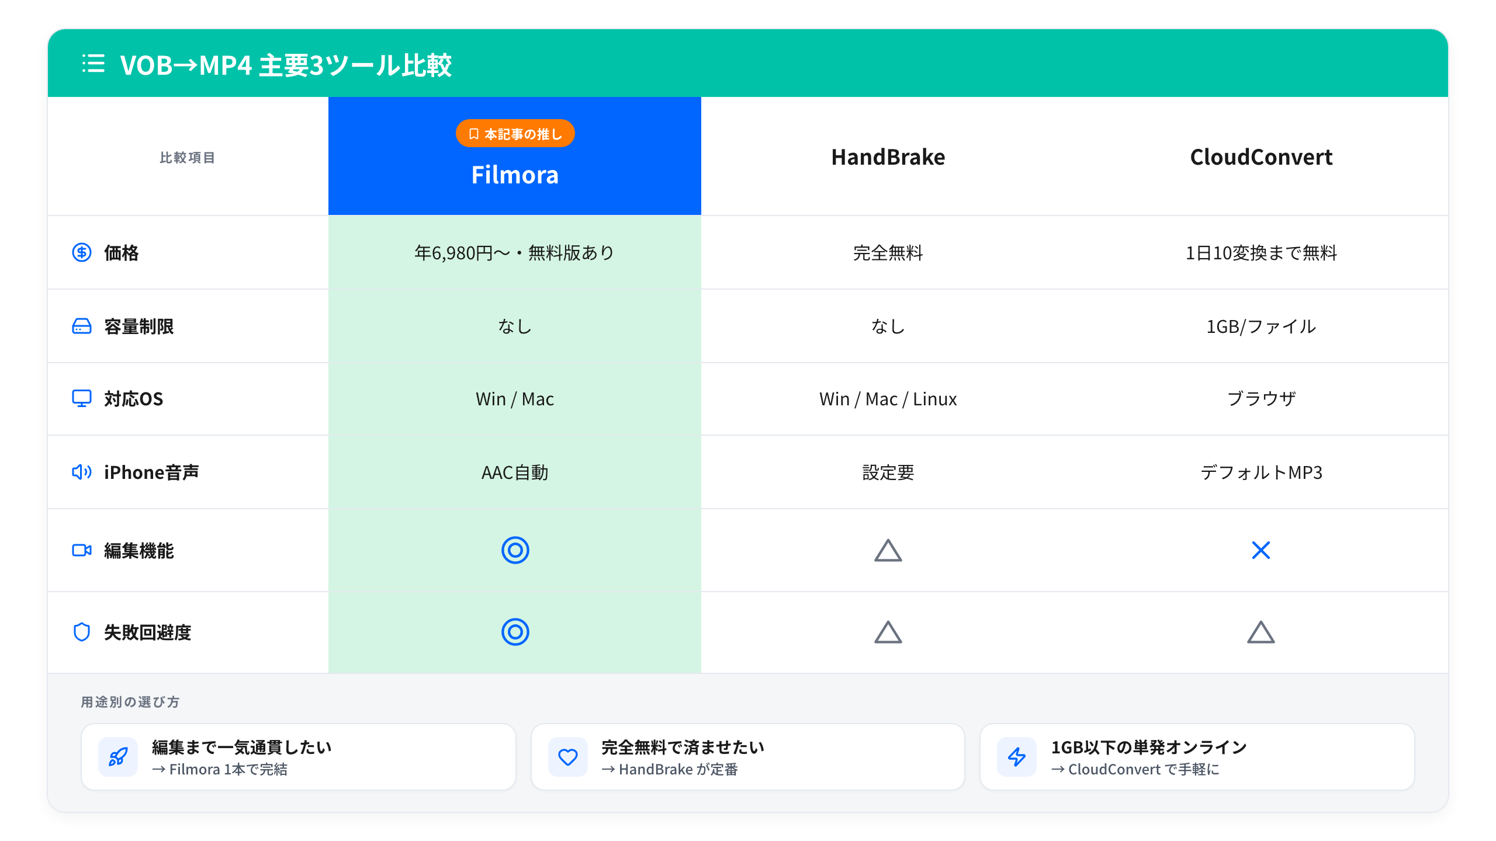Open the 編集まで一気通貫したい card heading

pos(242,747)
